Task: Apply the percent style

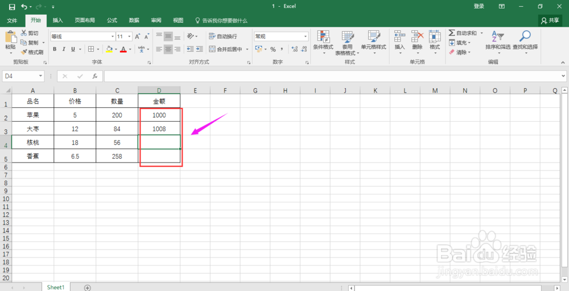Action: [x=273, y=49]
